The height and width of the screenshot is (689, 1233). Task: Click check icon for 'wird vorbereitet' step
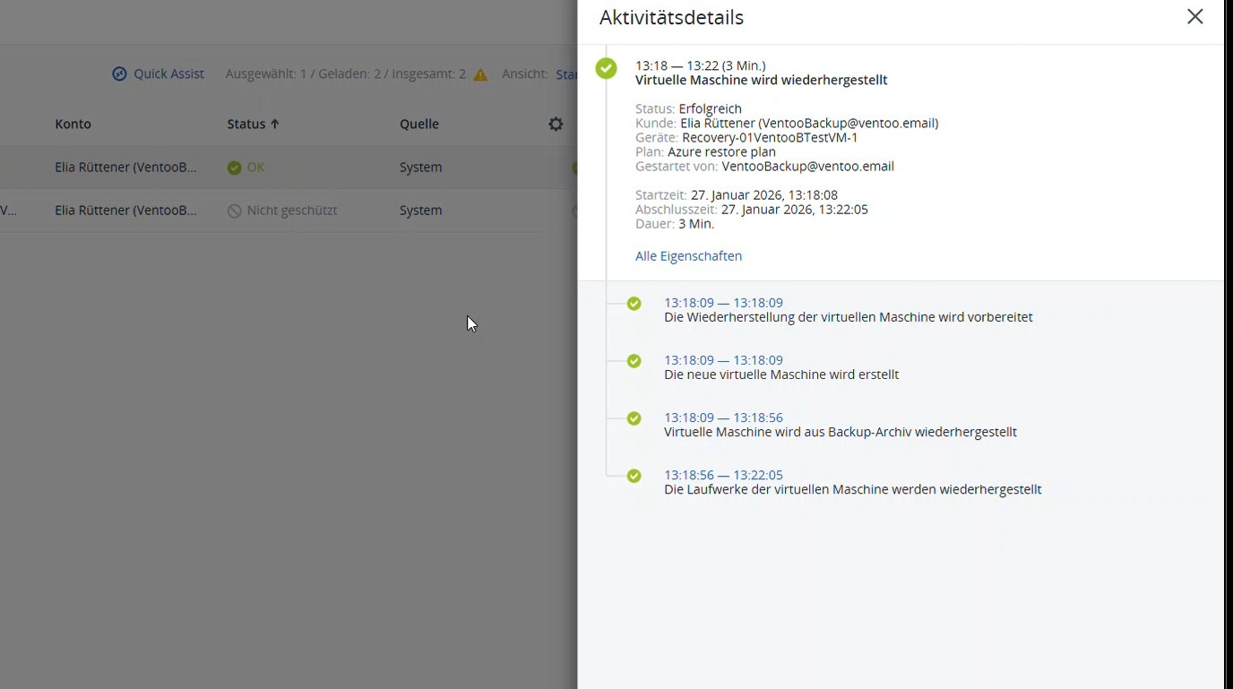coord(634,304)
